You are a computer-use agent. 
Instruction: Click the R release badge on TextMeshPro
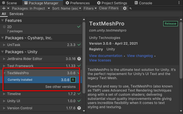coord(73,80)
